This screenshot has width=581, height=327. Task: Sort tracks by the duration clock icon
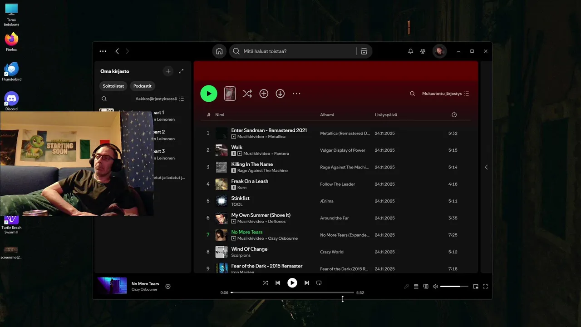click(454, 115)
